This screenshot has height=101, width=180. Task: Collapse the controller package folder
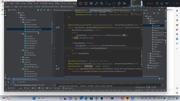click(21, 22)
